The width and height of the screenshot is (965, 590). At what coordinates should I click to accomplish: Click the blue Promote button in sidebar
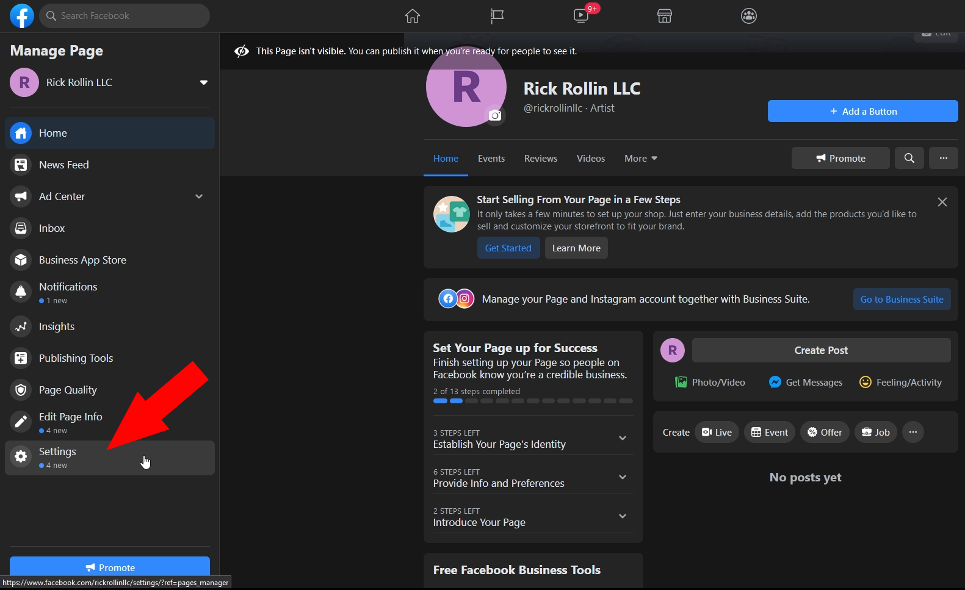[x=110, y=567]
